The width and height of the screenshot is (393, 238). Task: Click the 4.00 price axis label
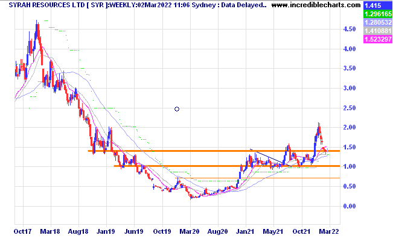click(350, 49)
